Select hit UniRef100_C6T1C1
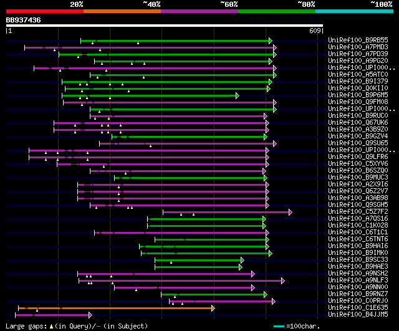399x331 pixels. 358,233
